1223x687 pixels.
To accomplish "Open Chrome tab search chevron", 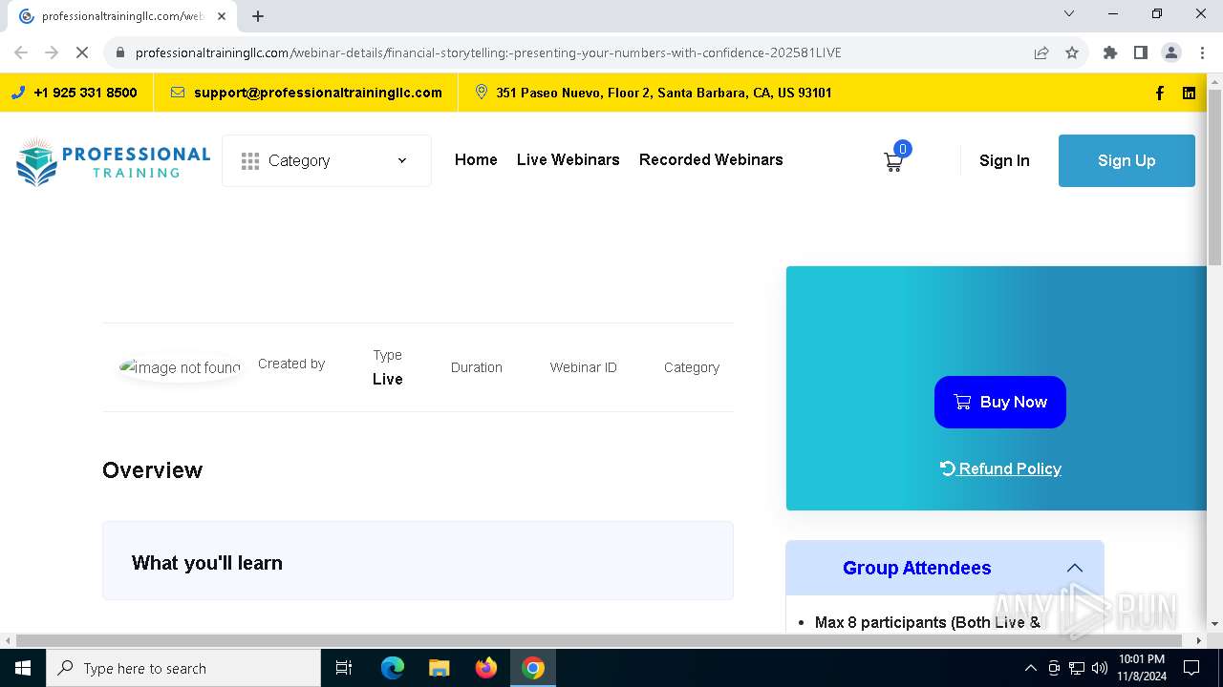I will pyautogui.click(x=1069, y=13).
